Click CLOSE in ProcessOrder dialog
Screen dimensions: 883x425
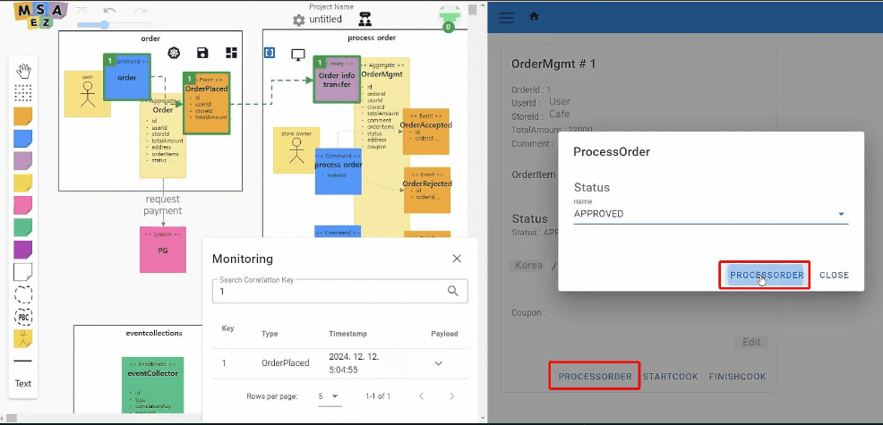point(834,276)
